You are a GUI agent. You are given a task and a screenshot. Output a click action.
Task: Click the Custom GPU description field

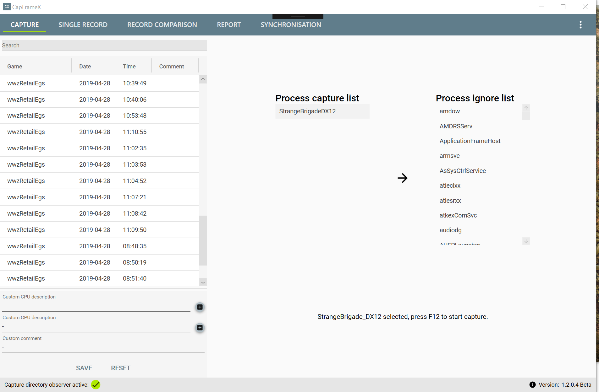click(96, 326)
